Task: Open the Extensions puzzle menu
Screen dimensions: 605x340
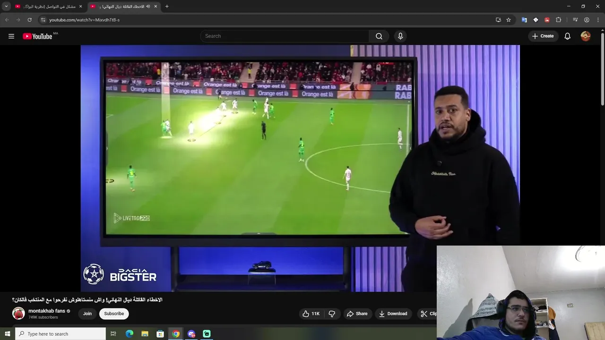Action: coord(559,20)
